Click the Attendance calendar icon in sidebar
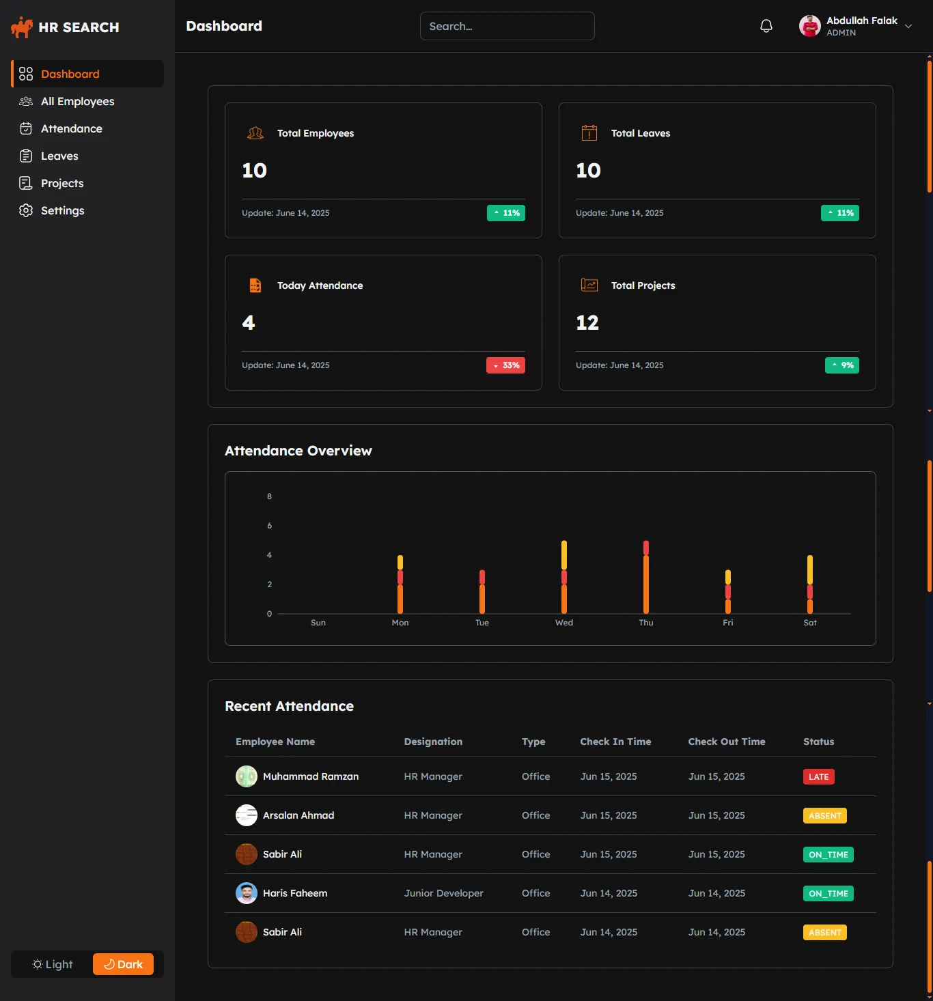Viewport: 933px width, 1001px height. [x=25, y=128]
